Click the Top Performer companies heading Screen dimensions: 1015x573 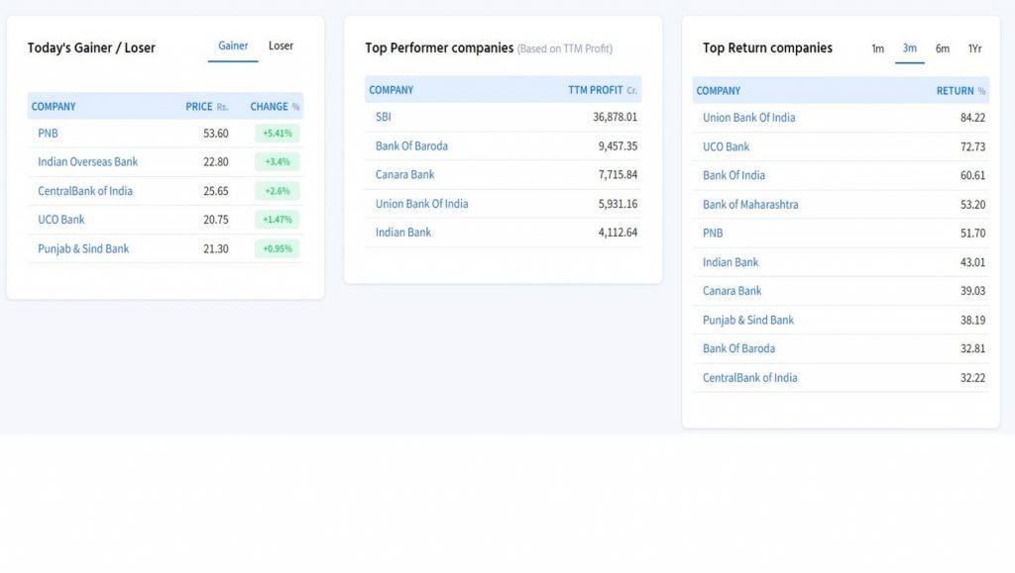[439, 48]
